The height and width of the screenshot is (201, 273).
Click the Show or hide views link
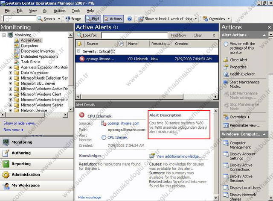coord(20,123)
